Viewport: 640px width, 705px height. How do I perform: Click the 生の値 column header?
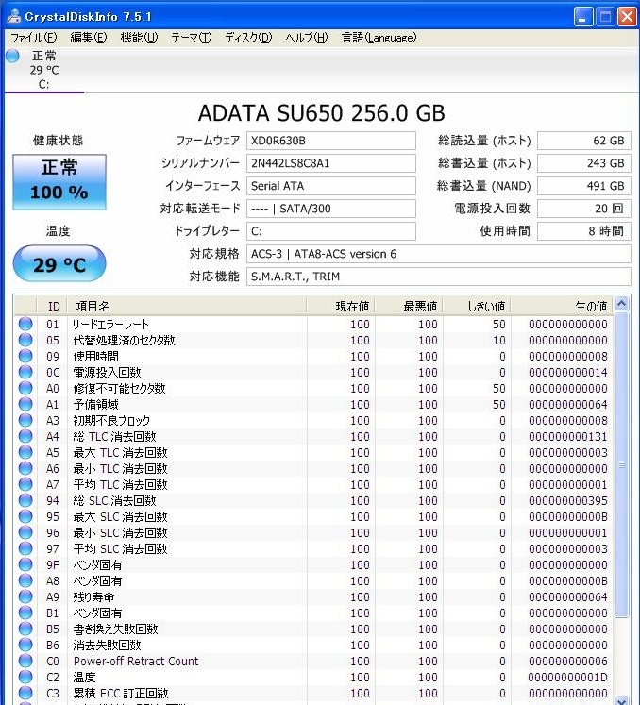coord(562,306)
